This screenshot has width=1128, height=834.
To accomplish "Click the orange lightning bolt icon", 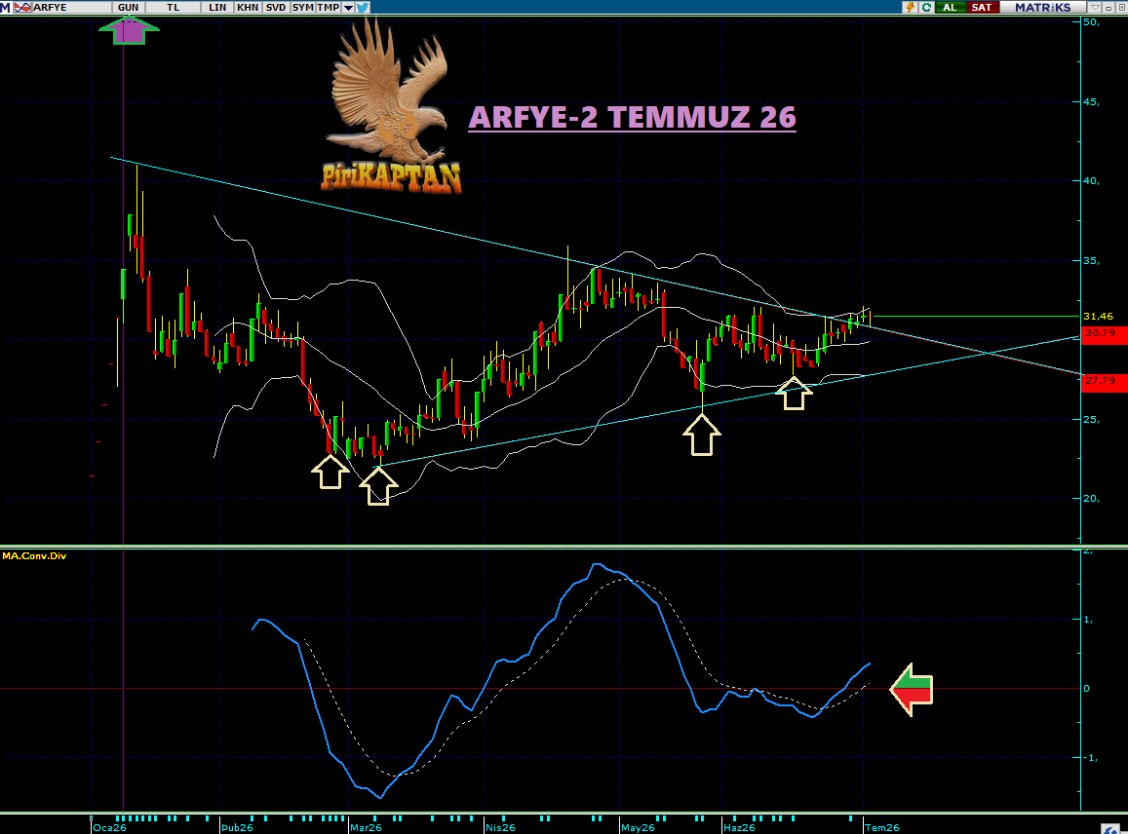I will [910, 7].
